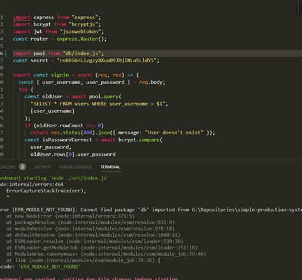This screenshot has width=302, height=280.
Task: Switch to the PROBLEMS panel tab
Action: (x=8, y=167)
